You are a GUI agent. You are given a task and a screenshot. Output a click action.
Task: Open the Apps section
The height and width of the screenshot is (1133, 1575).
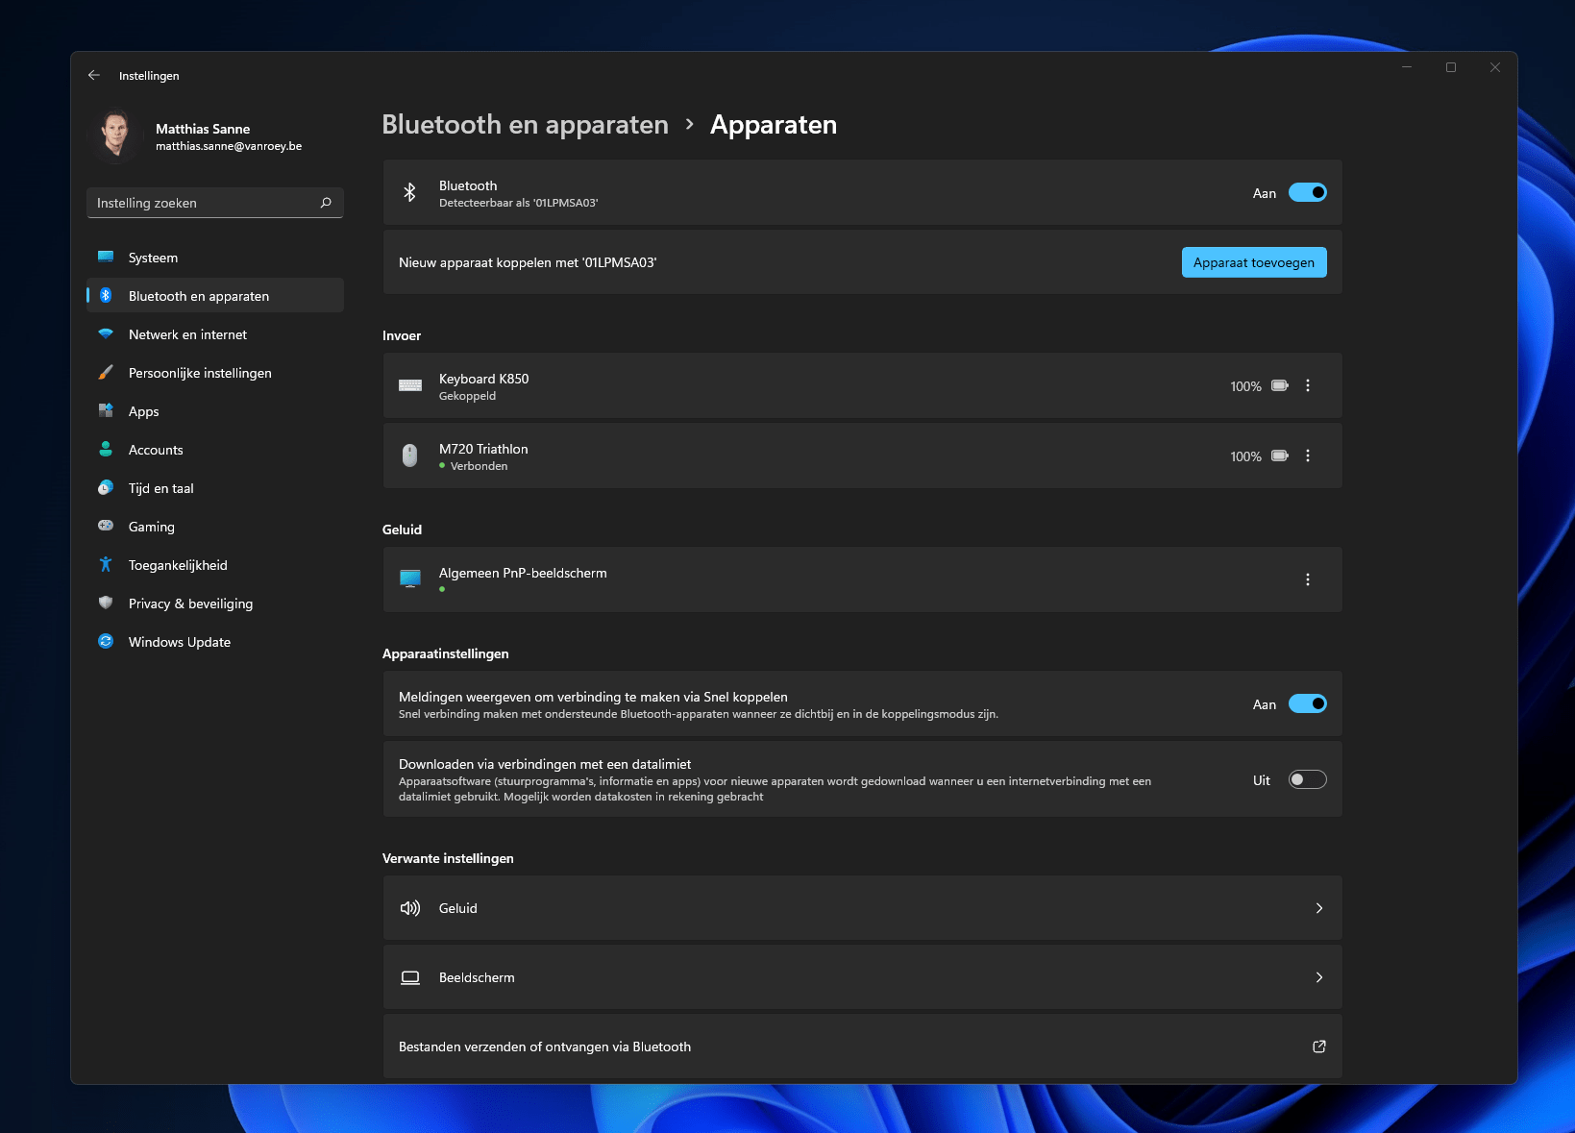215,411
